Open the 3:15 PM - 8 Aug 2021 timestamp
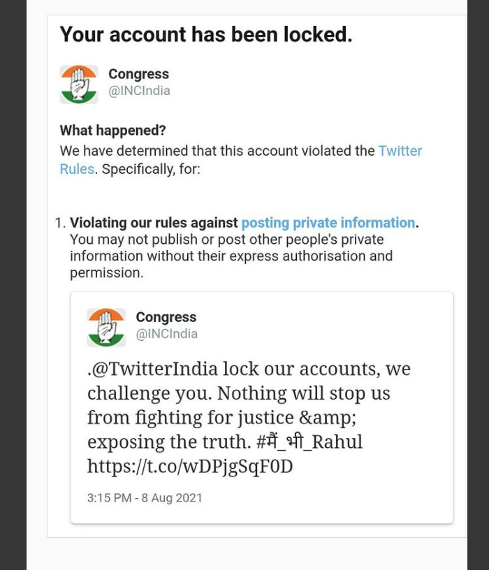Viewport: 489px width, 570px height. (x=145, y=497)
